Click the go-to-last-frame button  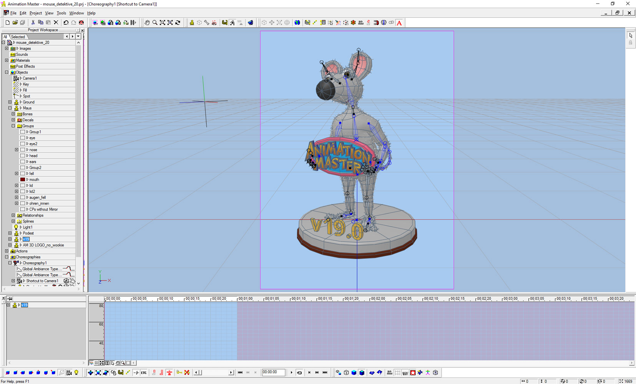coord(325,372)
